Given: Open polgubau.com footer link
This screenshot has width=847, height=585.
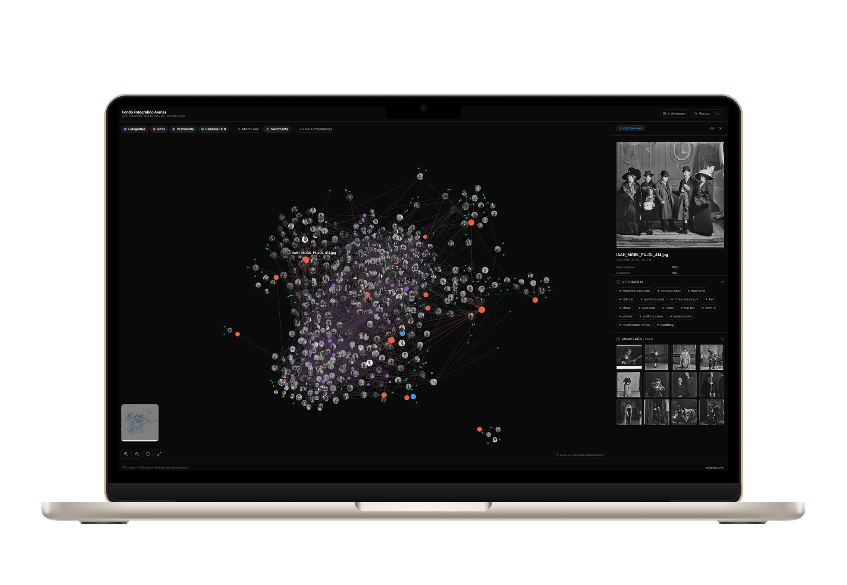Looking at the screenshot, I should tap(715, 468).
